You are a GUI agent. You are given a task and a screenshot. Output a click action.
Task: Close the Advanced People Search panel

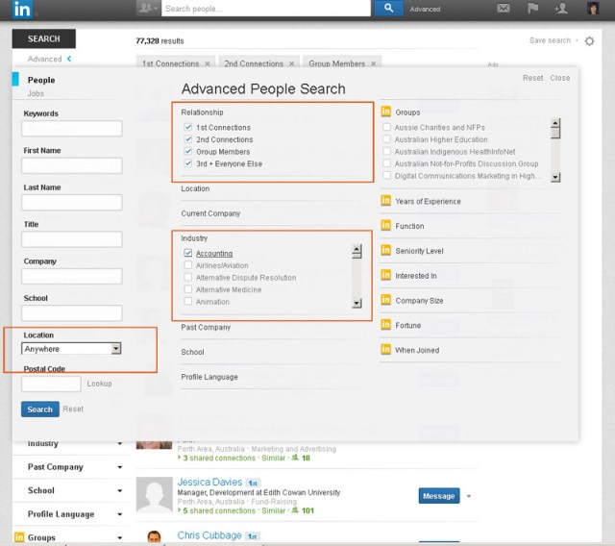coord(559,78)
